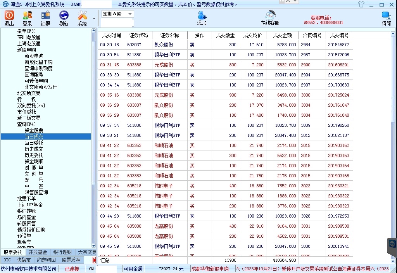The width and height of the screenshot is (397, 273).
Task: Switch to the 银行理财 tab
Action: [x=62, y=252]
